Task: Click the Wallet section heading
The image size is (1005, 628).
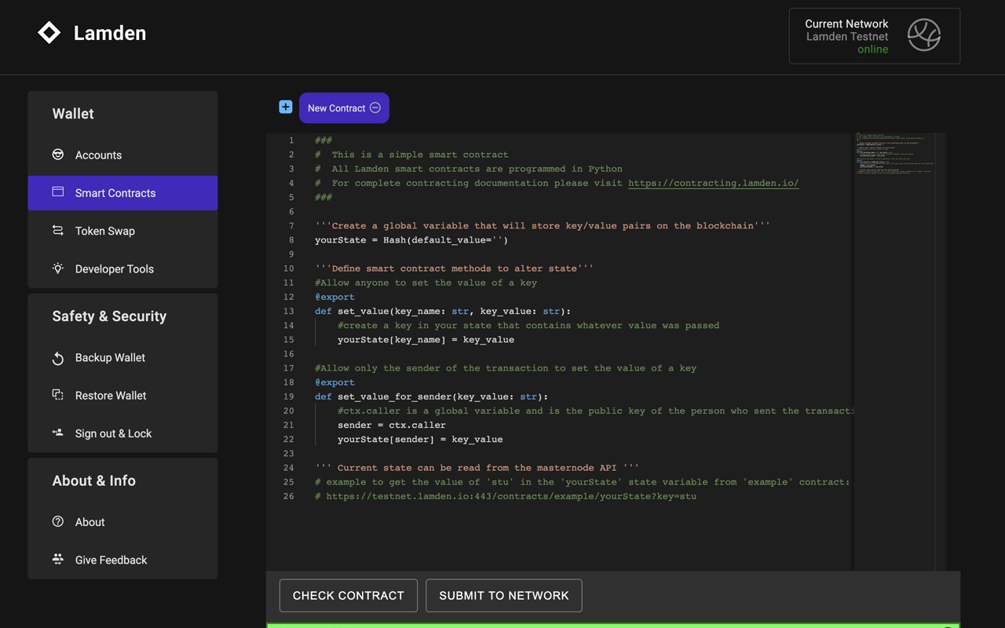Action: coord(72,113)
